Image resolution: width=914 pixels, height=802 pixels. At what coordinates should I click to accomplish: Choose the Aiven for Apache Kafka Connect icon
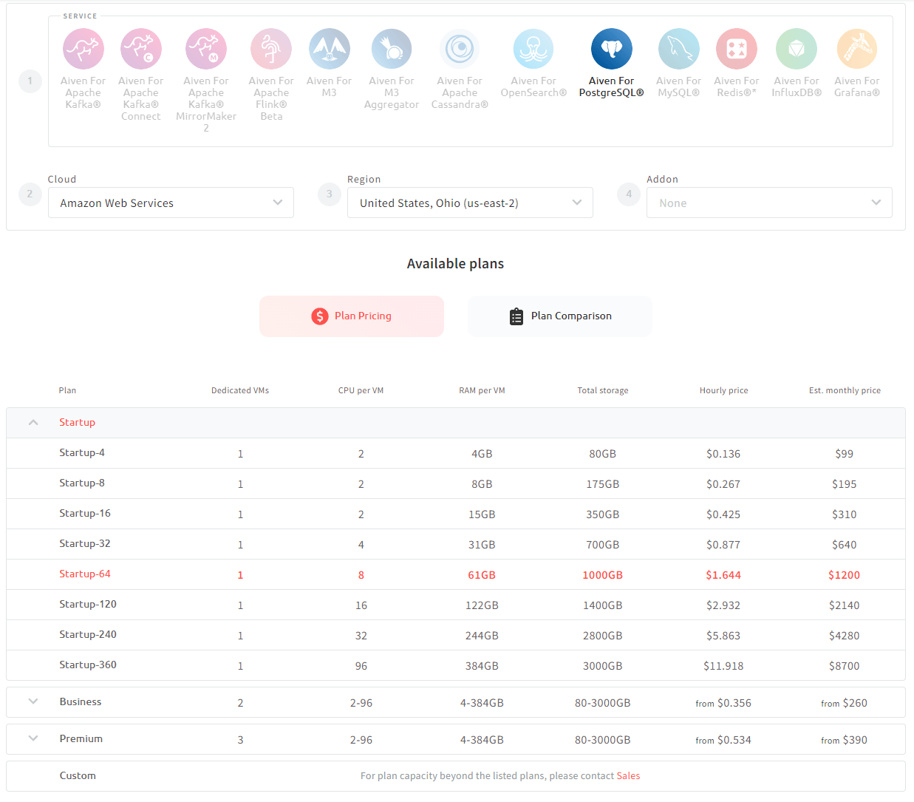pos(140,48)
